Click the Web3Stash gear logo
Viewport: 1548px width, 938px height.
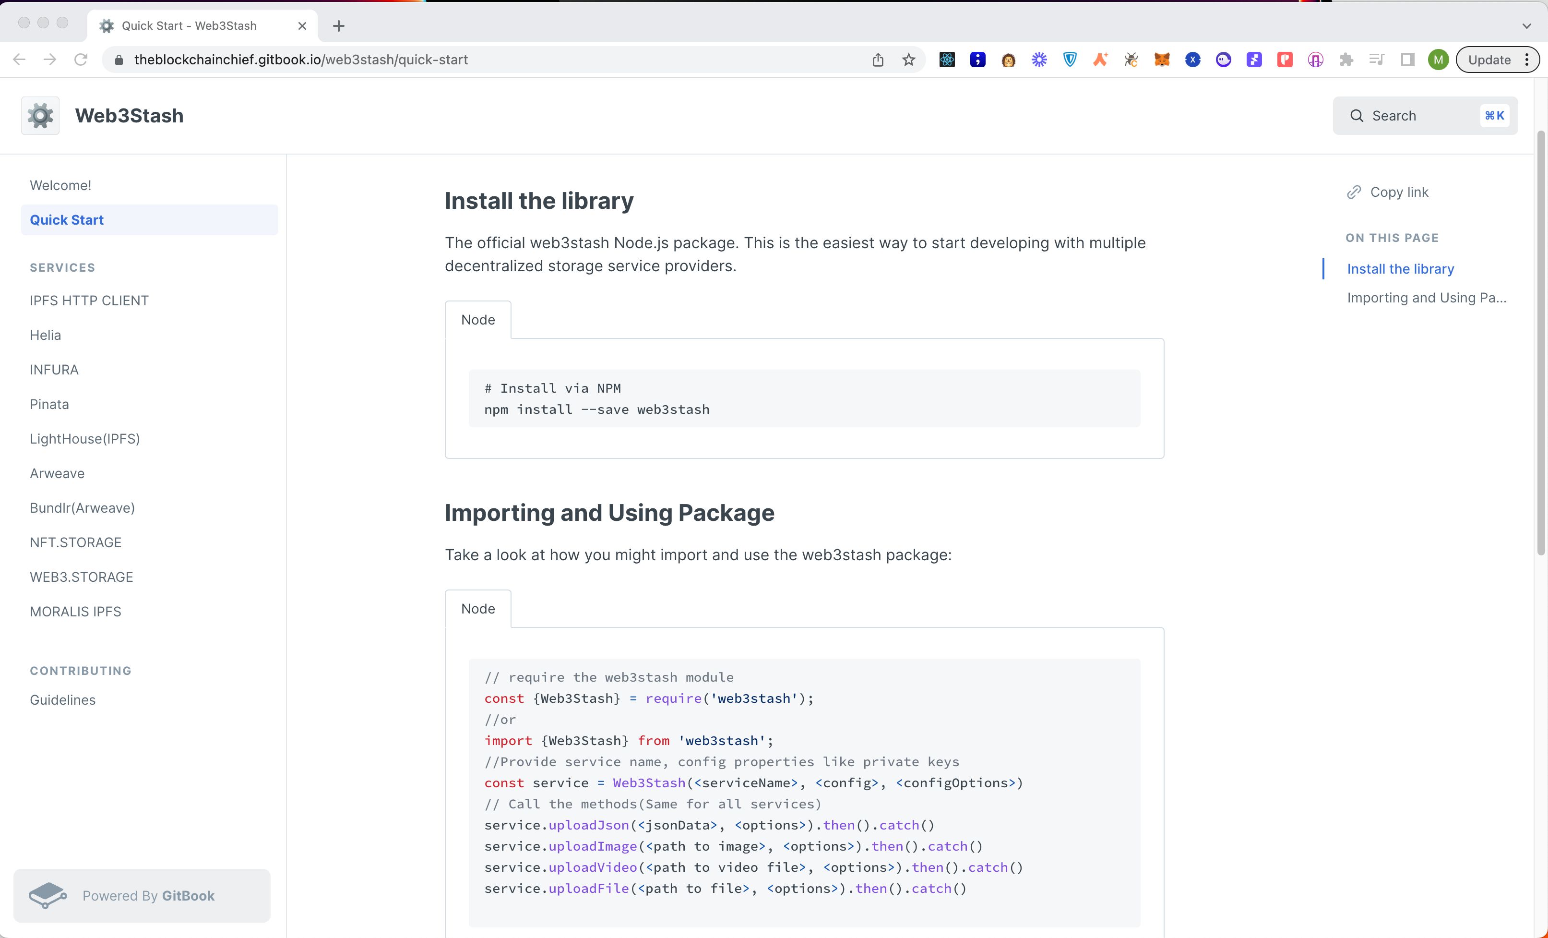40,116
